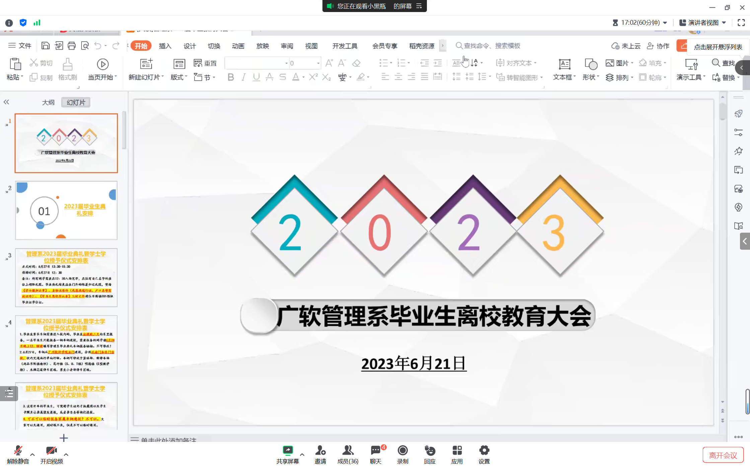Turn on the camera with 开启视频
This screenshot has height=468, width=750.
(51, 451)
